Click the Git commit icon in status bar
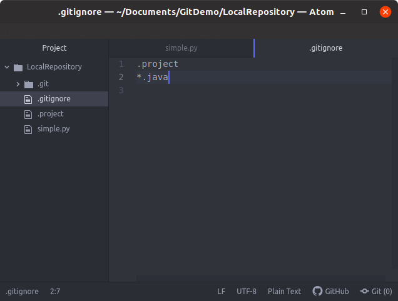 click(364, 291)
